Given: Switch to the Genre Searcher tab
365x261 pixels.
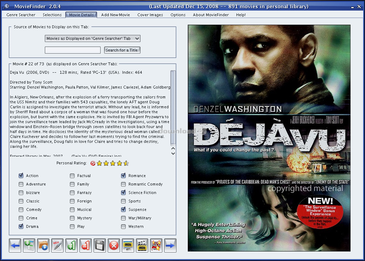Looking at the screenshot, I should coord(21,15).
